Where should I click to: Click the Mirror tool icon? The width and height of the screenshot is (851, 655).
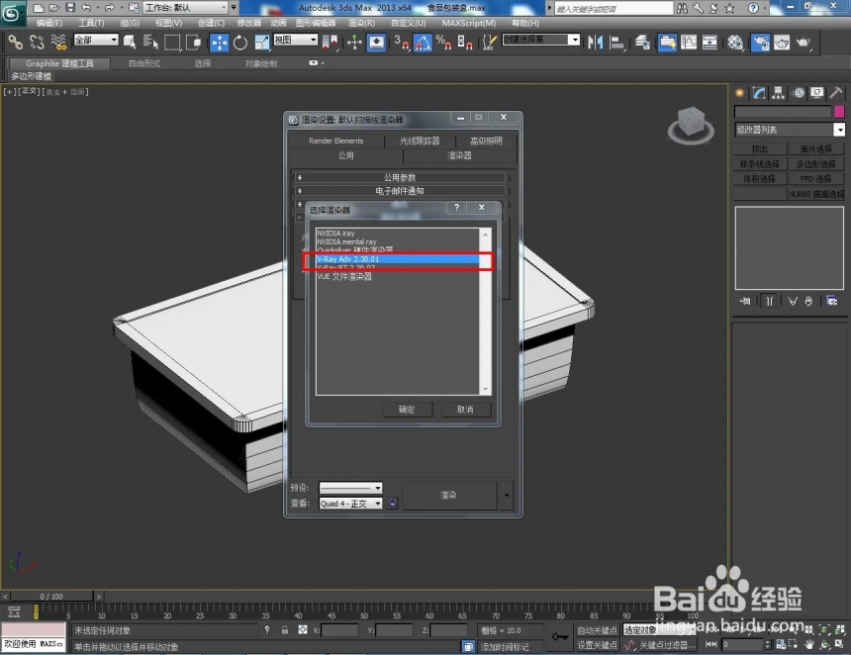[x=595, y=42]
